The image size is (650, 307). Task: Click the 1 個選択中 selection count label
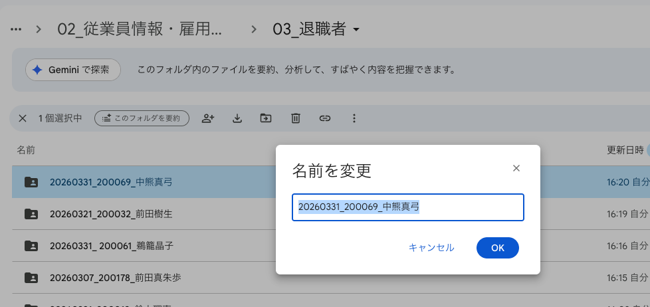pyautogui.click(x=60, y=118)
